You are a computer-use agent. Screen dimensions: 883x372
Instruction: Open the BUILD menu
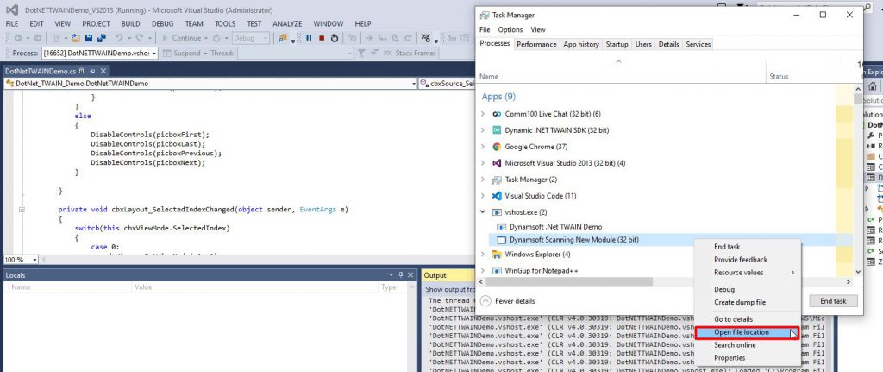click(131, 23)
